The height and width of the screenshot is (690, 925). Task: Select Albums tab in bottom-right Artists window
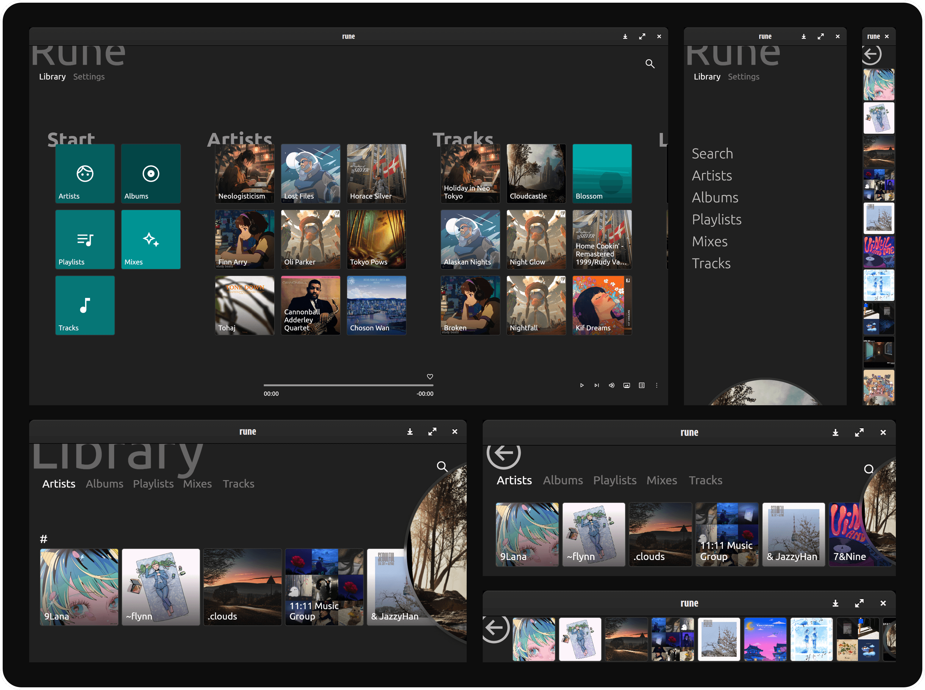coord(563,480)
